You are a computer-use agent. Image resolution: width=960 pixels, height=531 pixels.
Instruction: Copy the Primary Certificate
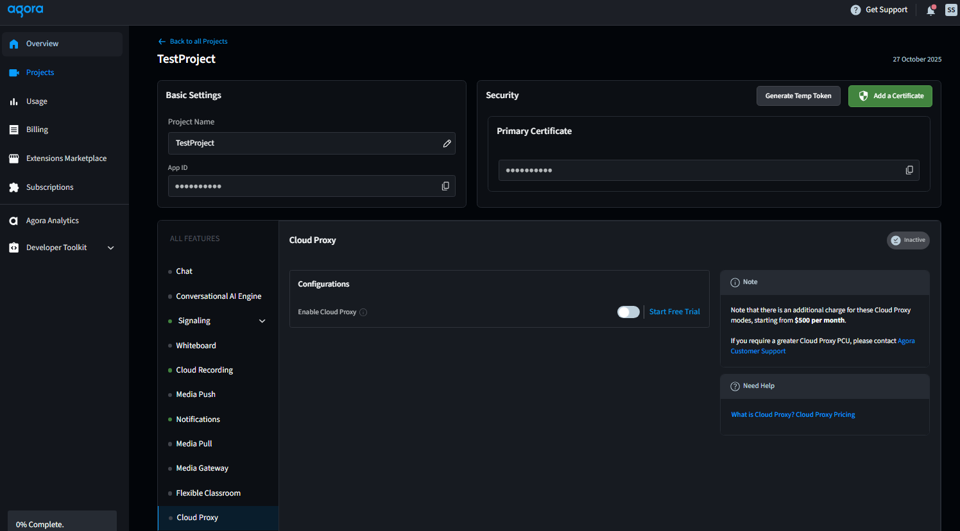909,170
